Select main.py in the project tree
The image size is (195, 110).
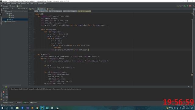coord(10,20)
